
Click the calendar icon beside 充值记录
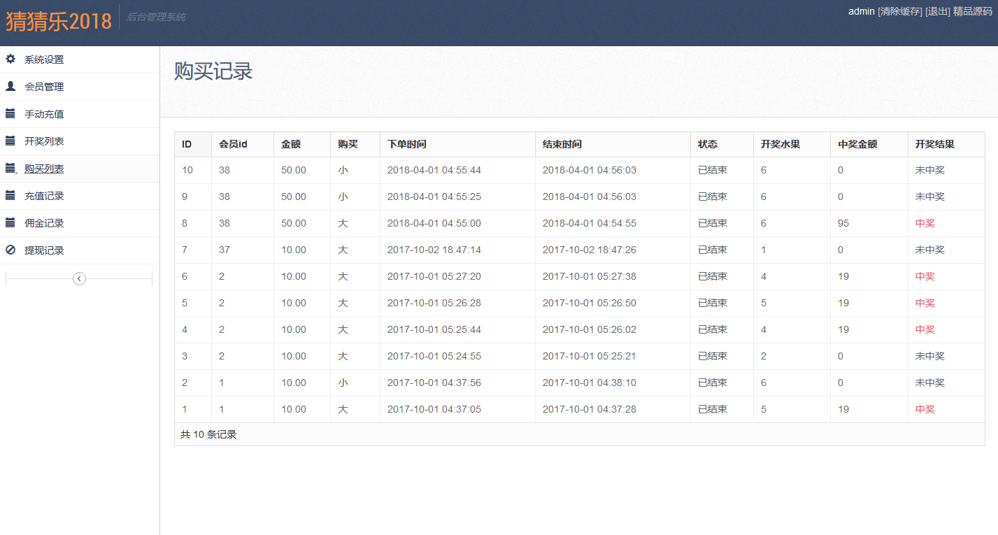[x=10, y=196]
